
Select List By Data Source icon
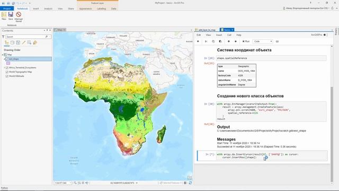pos(12,42)
